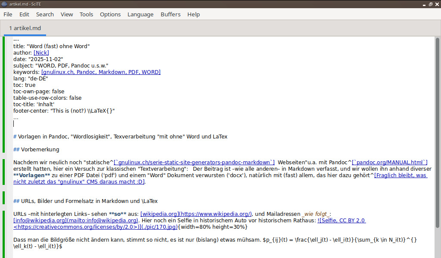This screenshot has width=441, height=258.
Task: Expand the Buffers menu
Action: pyautogui.click(x=171, y=14)
